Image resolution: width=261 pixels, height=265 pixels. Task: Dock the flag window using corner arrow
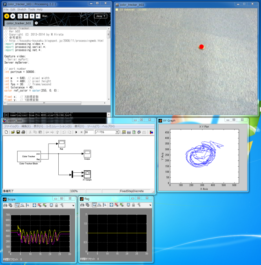tap(150, 205)
